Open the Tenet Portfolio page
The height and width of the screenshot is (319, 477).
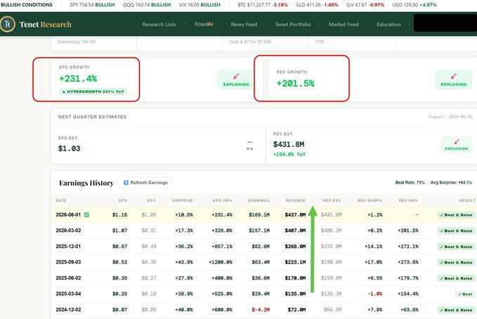pyautogui.click(x=293, y=25)
